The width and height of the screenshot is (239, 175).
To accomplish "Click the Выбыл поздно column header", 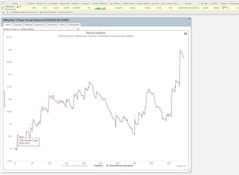I will click(x=143, y=3).
